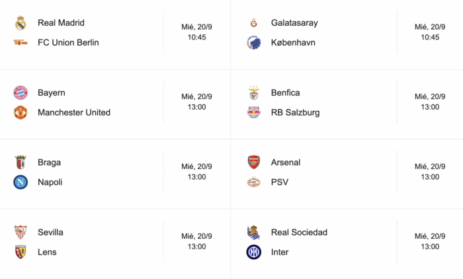463x279 pixels.
Task: Open the Braga team name link
Action: 50,162
